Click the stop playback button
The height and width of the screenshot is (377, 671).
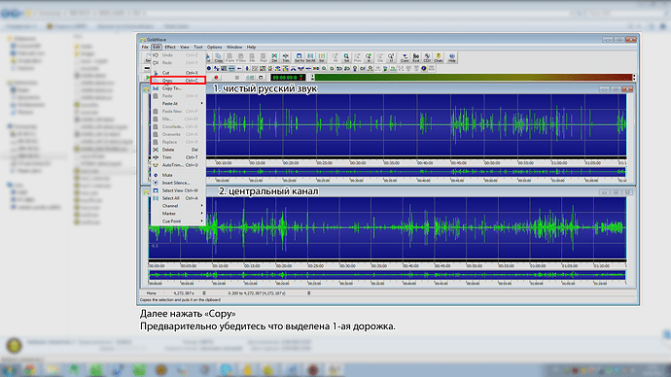[x=236, y=78]
